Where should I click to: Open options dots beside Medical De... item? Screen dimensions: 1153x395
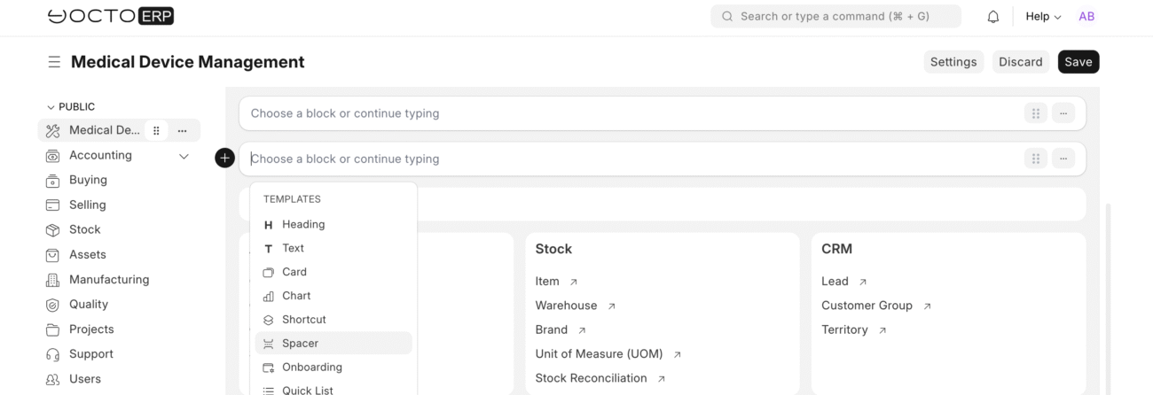(x=182, y=130)
